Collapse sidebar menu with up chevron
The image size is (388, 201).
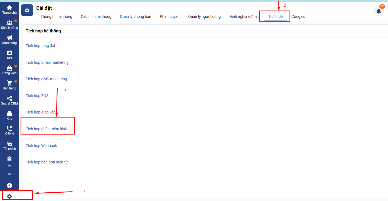[9, 166]
